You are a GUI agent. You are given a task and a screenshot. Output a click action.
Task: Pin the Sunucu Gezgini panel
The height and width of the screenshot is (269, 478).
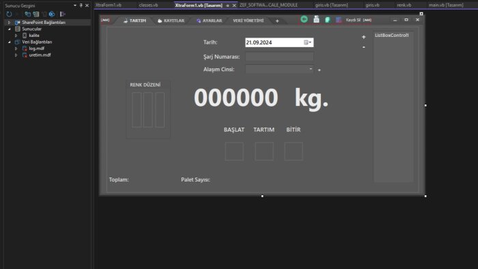[81, 5]
